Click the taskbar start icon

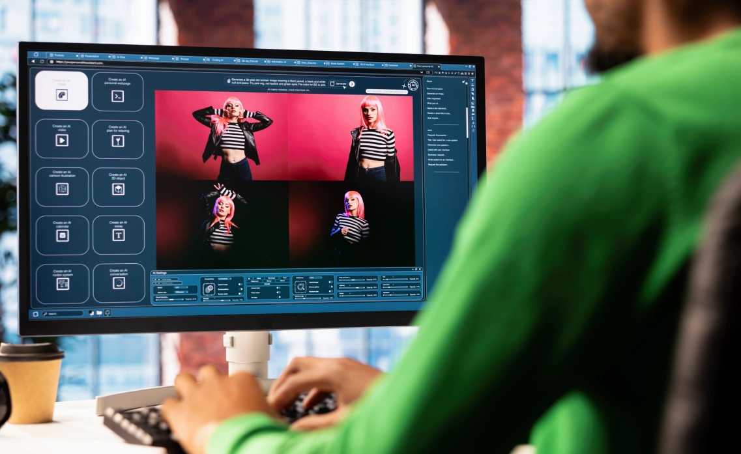pos(35,314)
